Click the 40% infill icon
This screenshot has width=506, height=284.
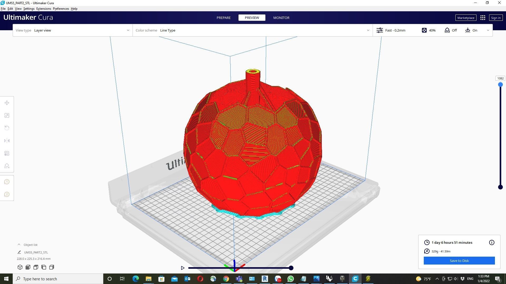[424, 30]
